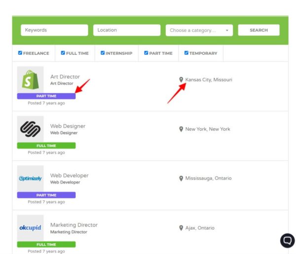Click the location pin beside Mississauga, Ontario

181,178
